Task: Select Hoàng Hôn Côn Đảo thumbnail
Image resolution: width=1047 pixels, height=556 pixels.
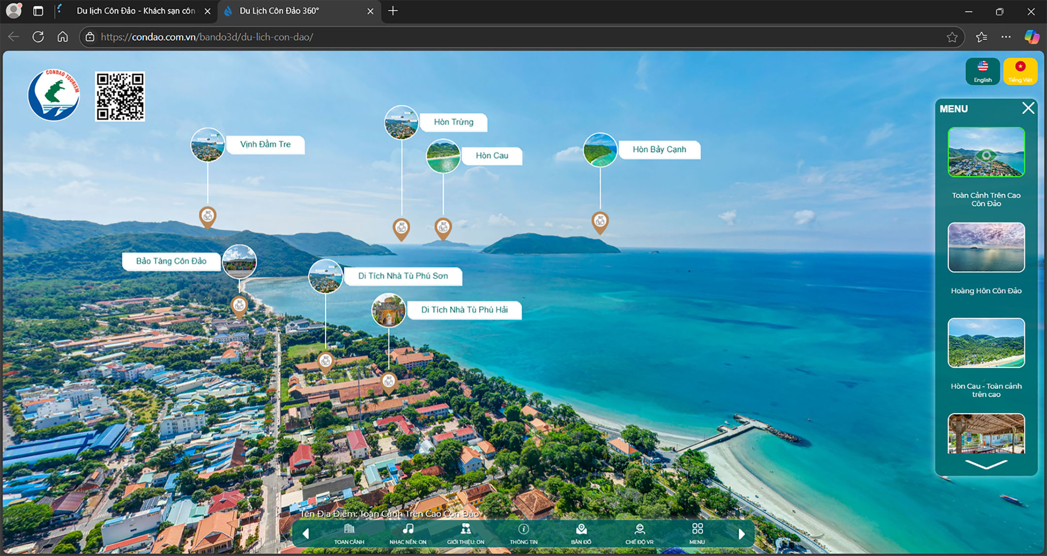Action: coord(986,247)
